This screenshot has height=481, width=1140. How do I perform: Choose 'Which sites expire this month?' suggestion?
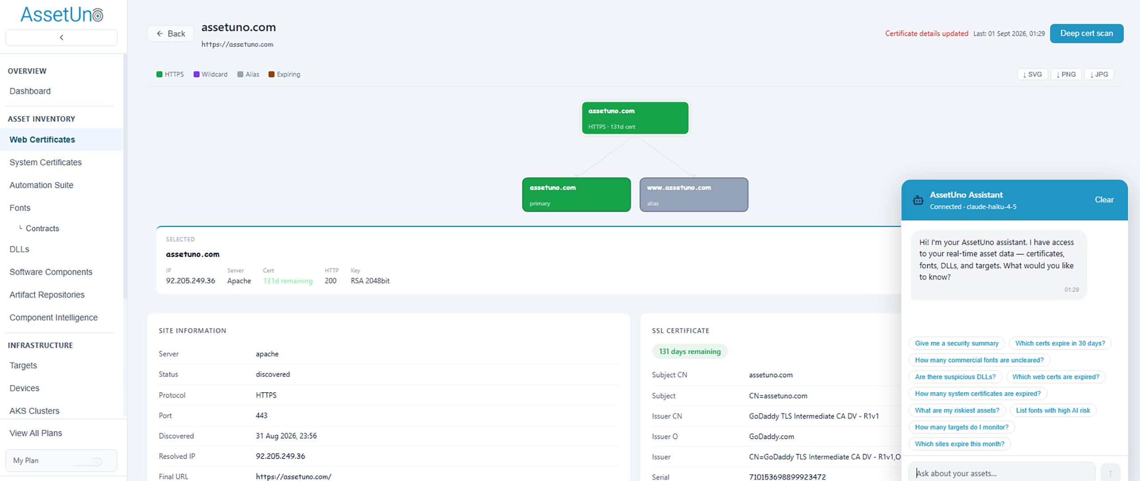960,444
